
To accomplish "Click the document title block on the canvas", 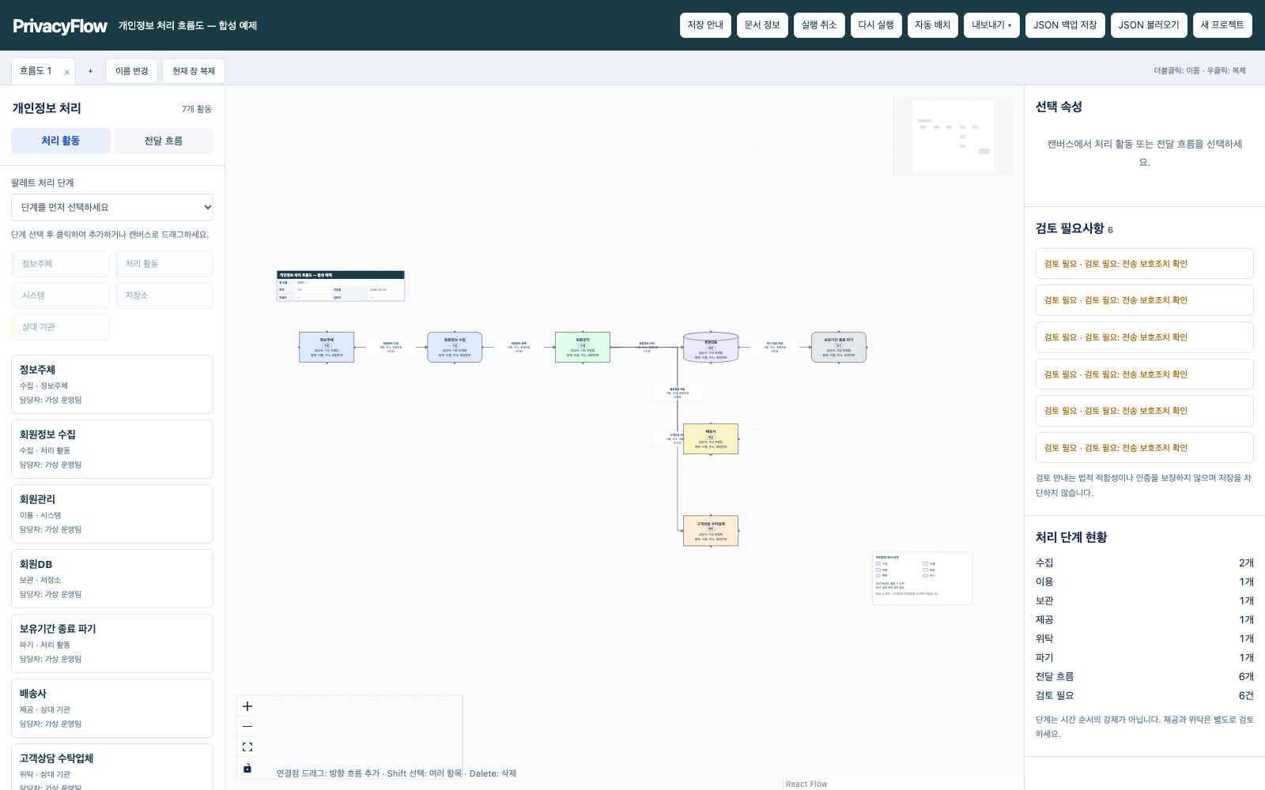I will pos(341,286).
